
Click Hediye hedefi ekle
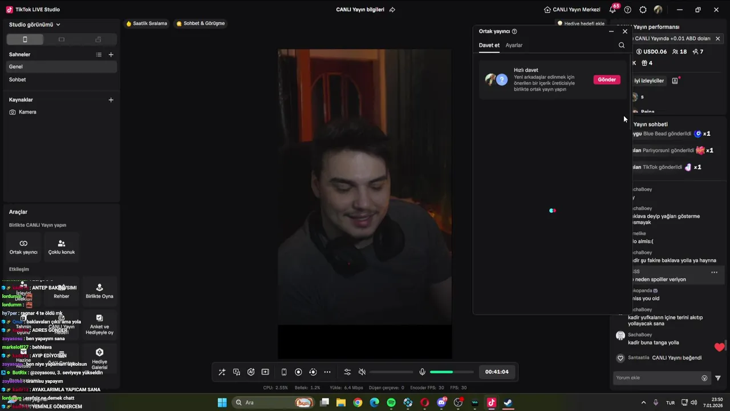click(581, 23)
